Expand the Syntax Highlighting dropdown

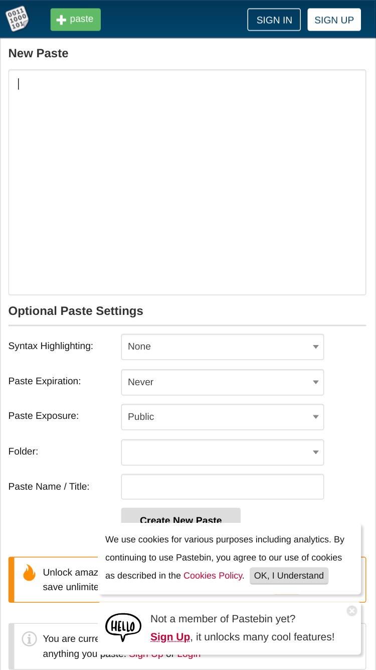point(223,347)
